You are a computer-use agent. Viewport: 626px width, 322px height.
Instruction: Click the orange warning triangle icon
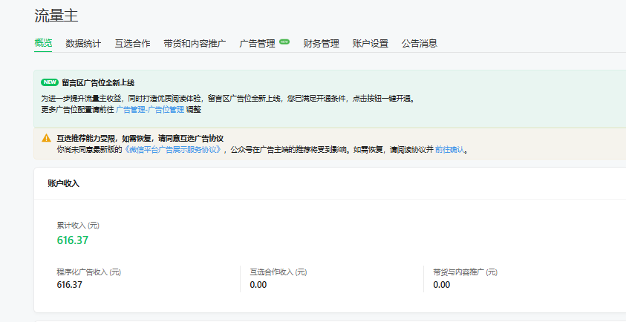(47, 138)
